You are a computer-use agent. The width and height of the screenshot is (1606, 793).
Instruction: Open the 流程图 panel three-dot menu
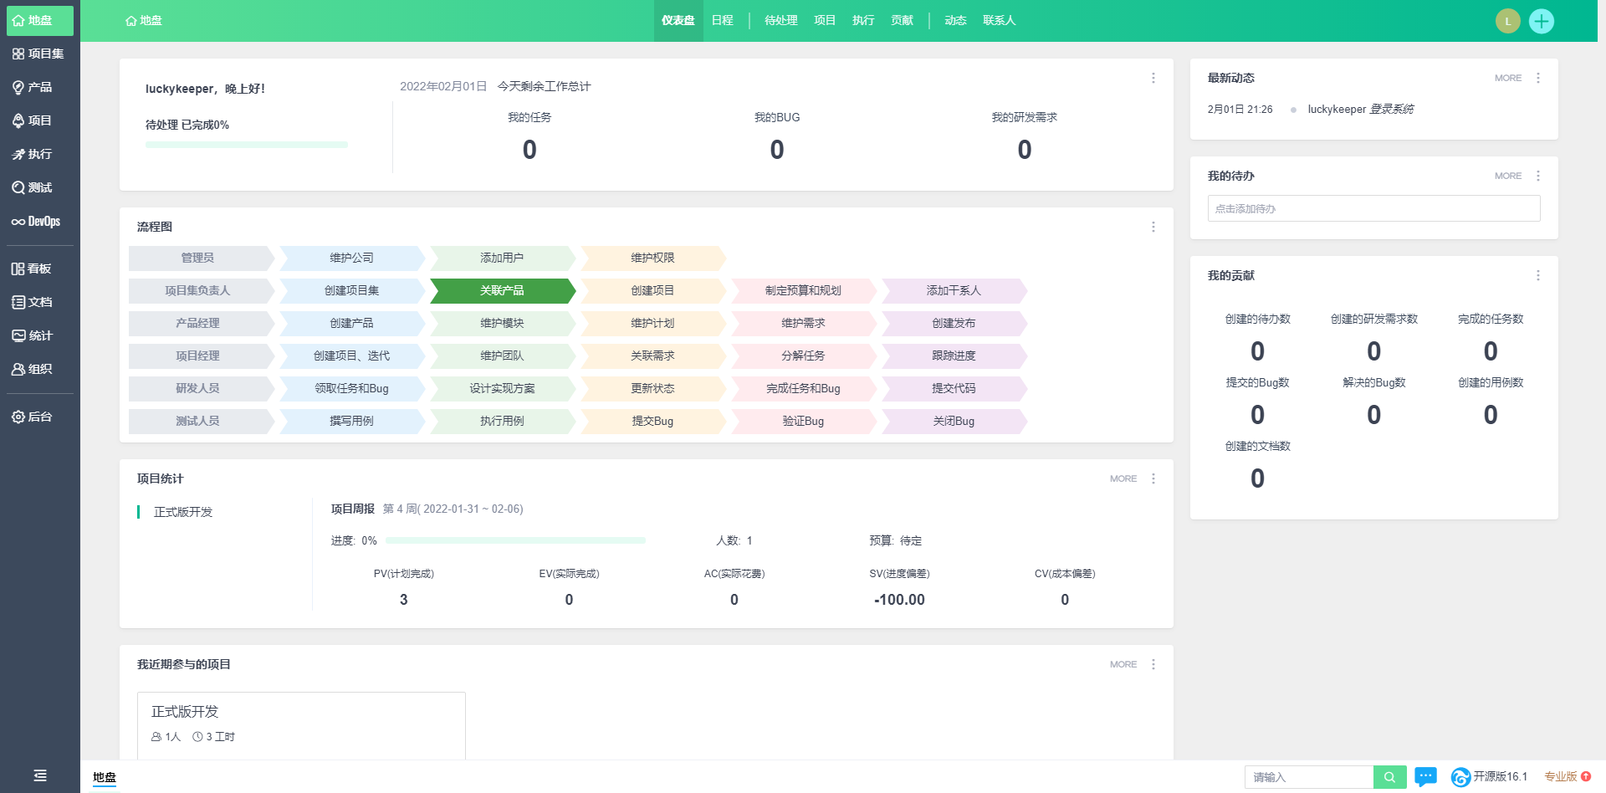(1153, 227)
